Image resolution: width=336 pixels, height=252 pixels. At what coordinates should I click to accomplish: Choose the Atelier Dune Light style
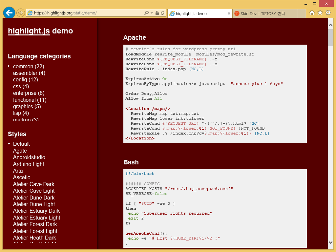tap(34, 204)
